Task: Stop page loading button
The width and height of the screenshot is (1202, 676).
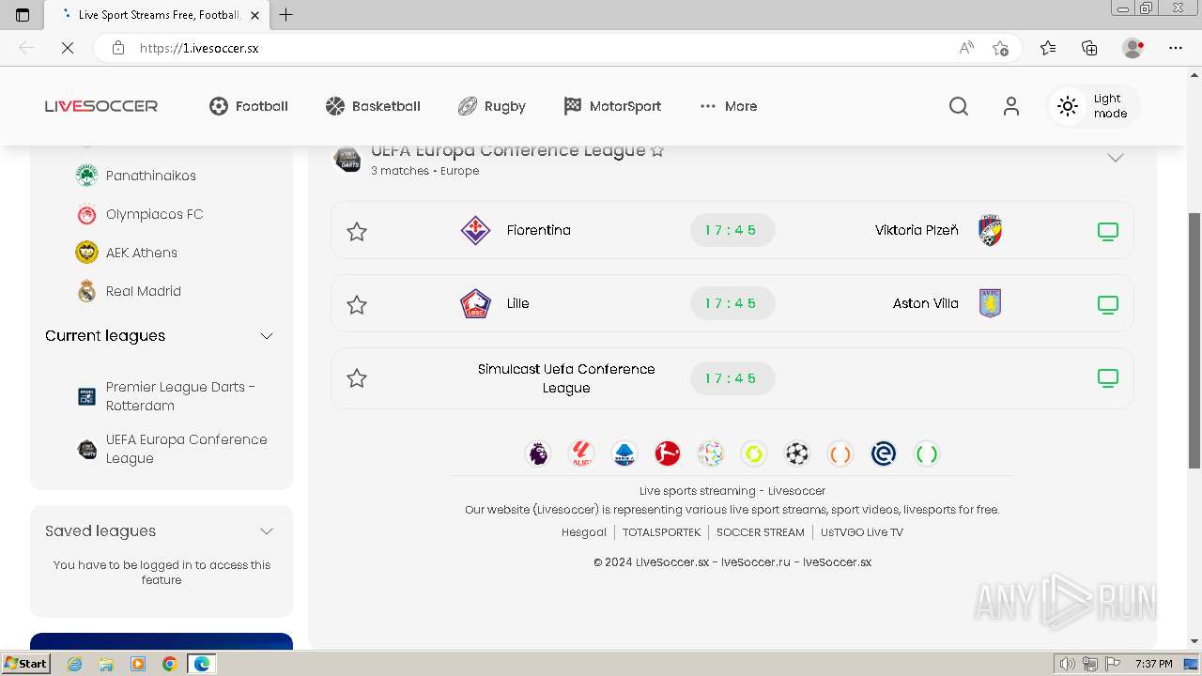Action: [x=68, y=48]
